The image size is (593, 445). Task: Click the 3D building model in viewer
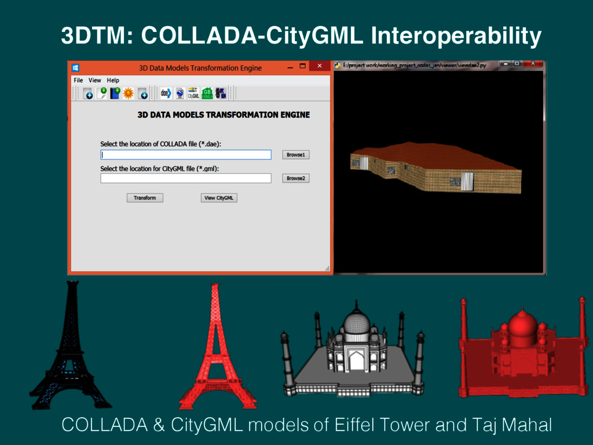[436, 167]
